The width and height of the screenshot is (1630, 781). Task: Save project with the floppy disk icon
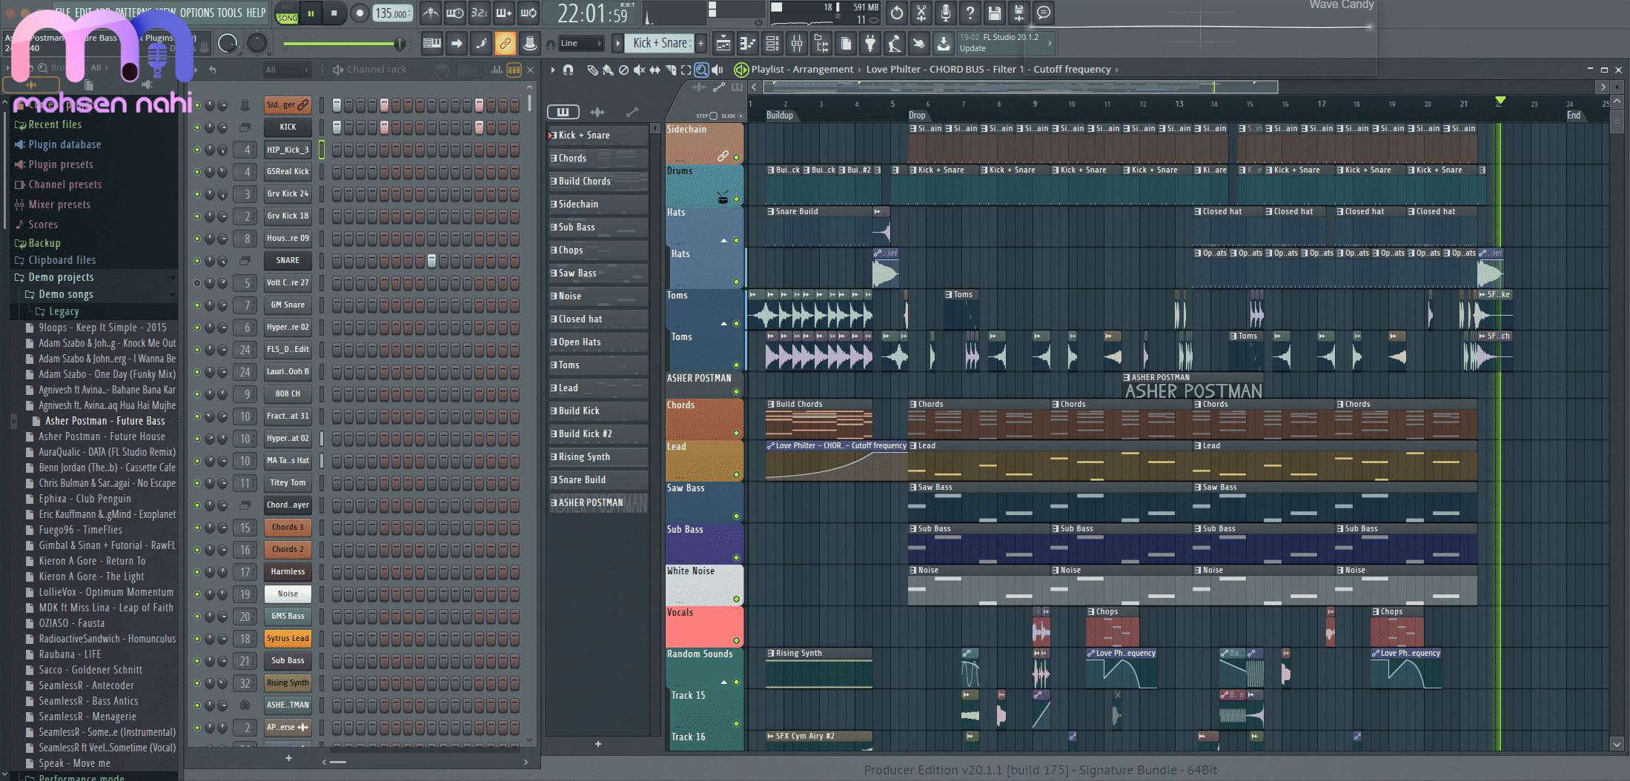tap(995, 13)
